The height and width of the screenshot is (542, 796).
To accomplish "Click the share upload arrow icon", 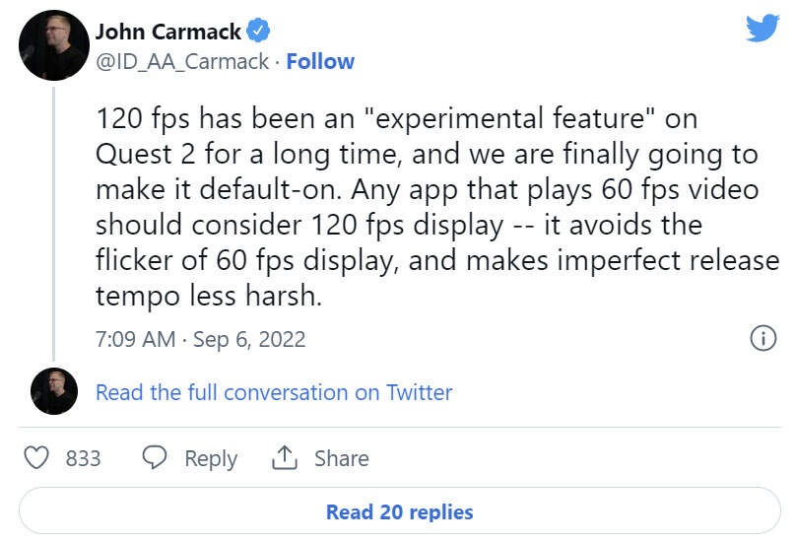I will (284, 458).
